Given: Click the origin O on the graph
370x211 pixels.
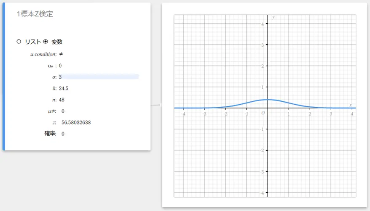Looking at the screenshot, I should 263,113.
